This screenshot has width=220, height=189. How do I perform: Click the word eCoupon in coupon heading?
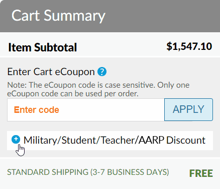[x=75, y=72]
